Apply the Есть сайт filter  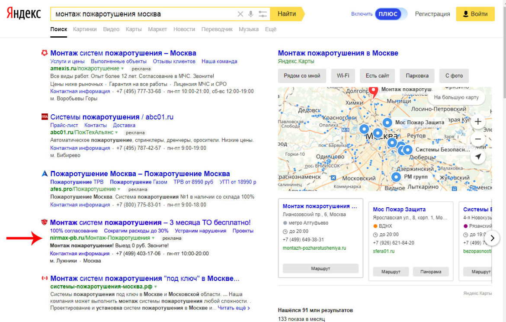(377, 76)
